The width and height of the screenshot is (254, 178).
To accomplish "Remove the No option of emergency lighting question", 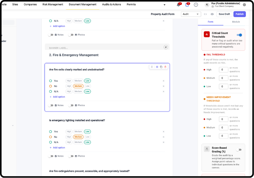I will 163,137.
